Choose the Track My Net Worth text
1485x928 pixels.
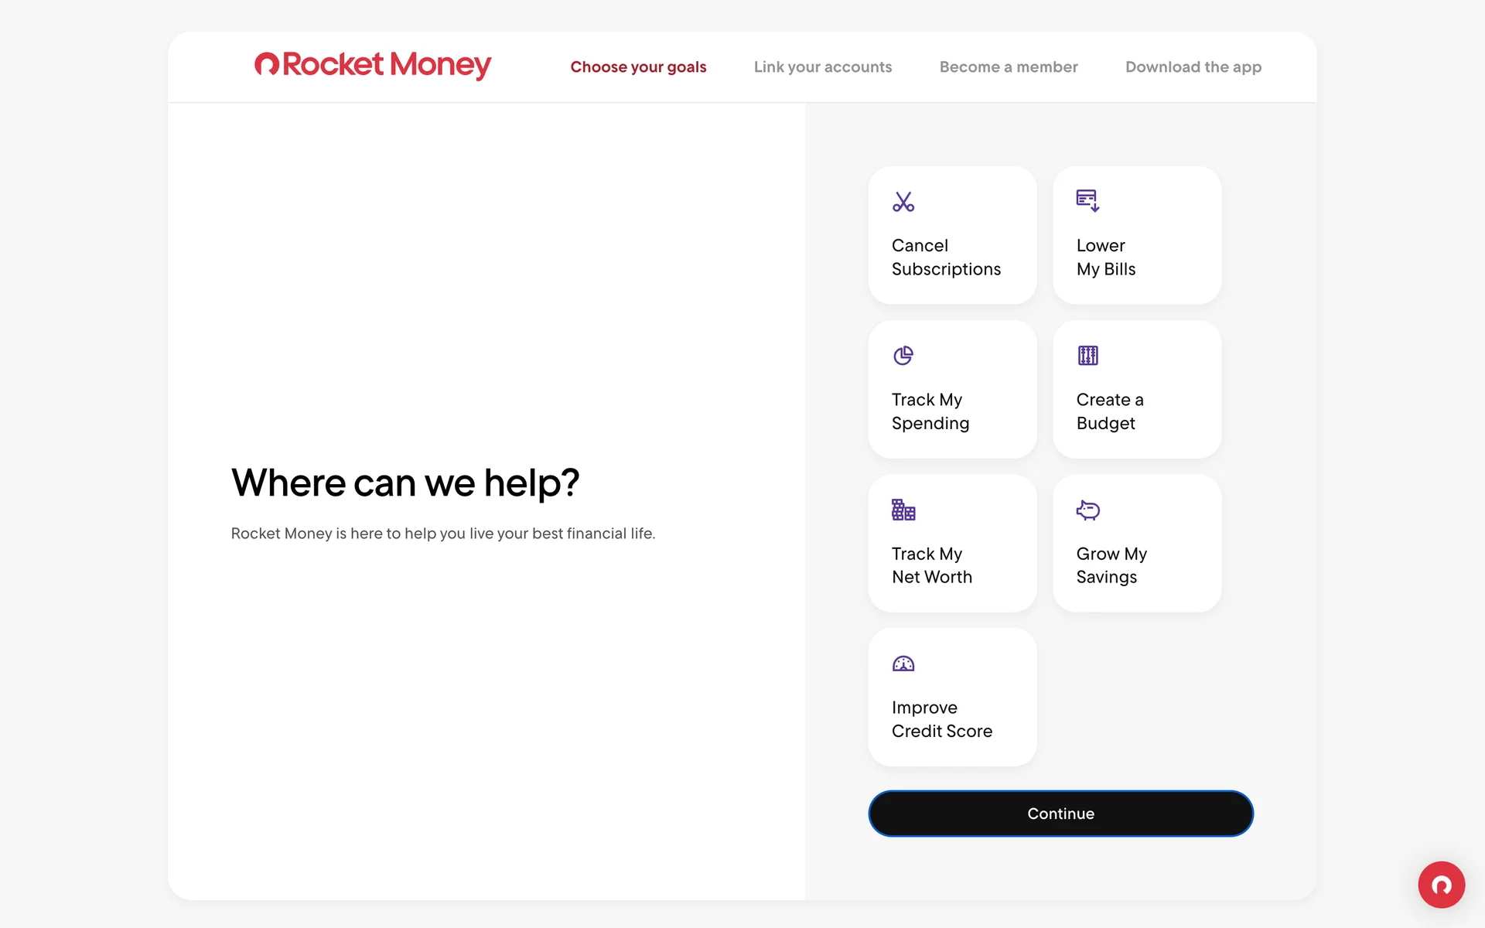(931, 565)
